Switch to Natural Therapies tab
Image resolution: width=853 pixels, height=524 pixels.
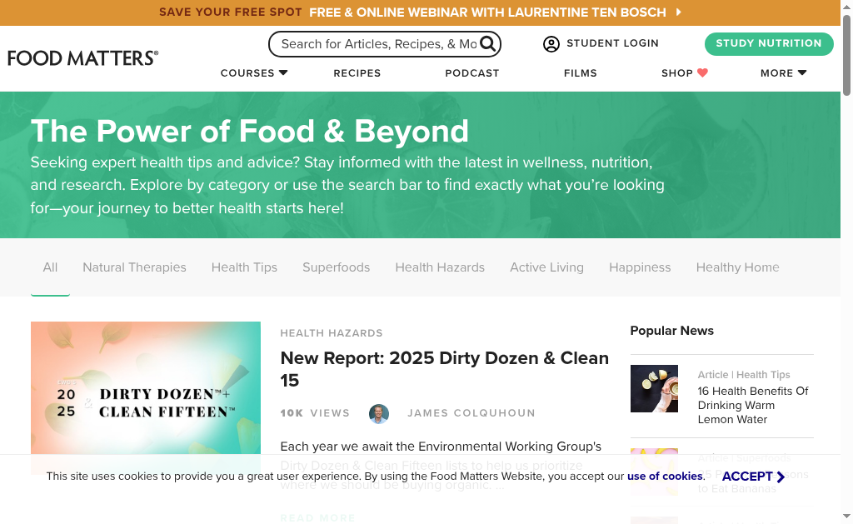point(134,267)
